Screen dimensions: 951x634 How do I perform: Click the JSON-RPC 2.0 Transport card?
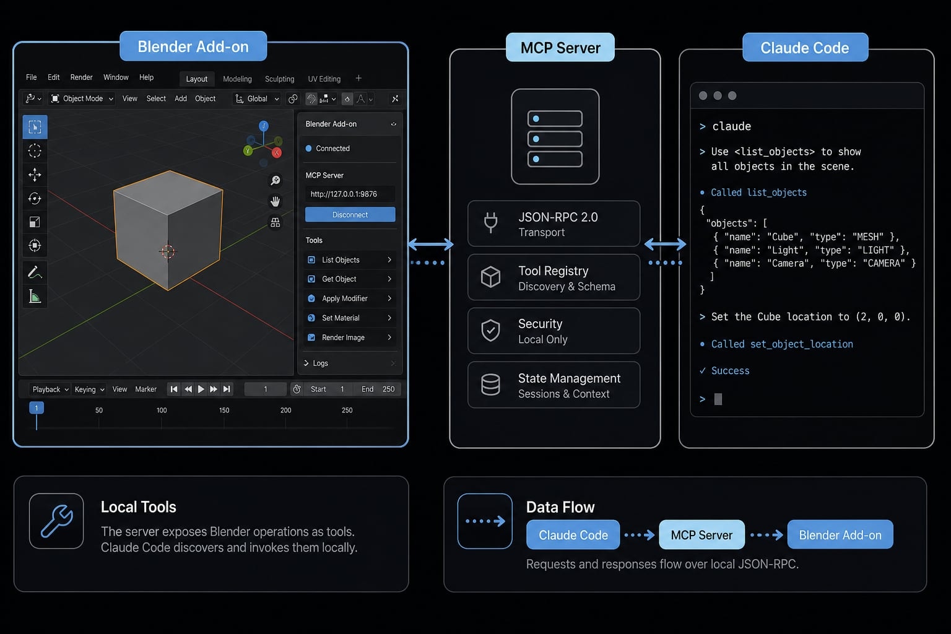pos(554,224)
